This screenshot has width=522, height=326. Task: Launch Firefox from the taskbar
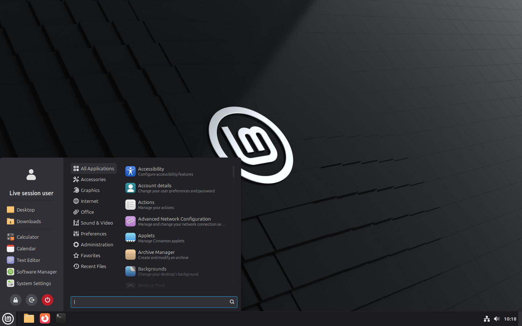(45, 318)
